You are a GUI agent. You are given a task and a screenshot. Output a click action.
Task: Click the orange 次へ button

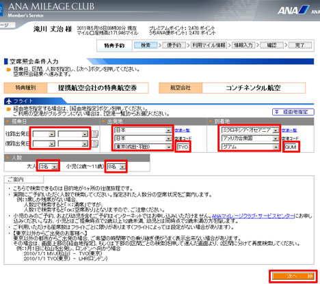point(293,276)
